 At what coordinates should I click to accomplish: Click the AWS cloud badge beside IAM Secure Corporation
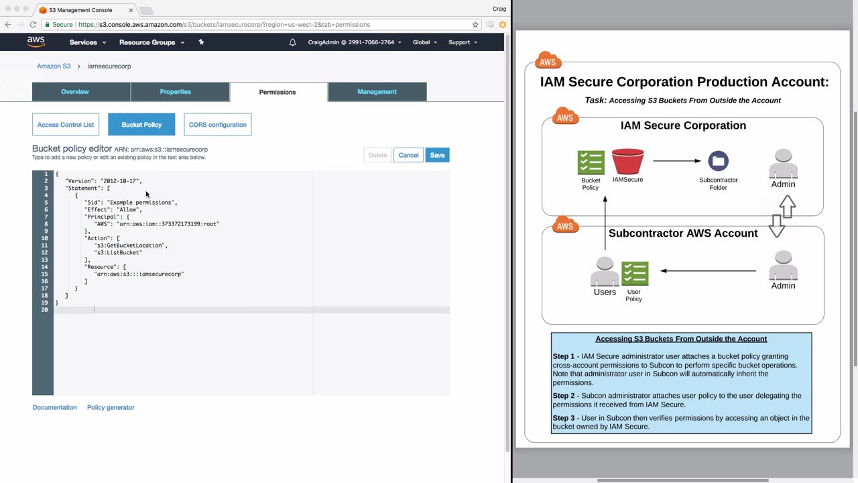pyautogui.click(x=565, y=116)
